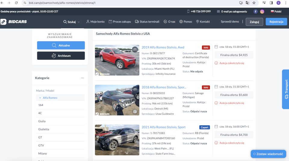Open Status terminali menu item
Image resolution: width=289 pixels, height=161 pixels.
147,22
